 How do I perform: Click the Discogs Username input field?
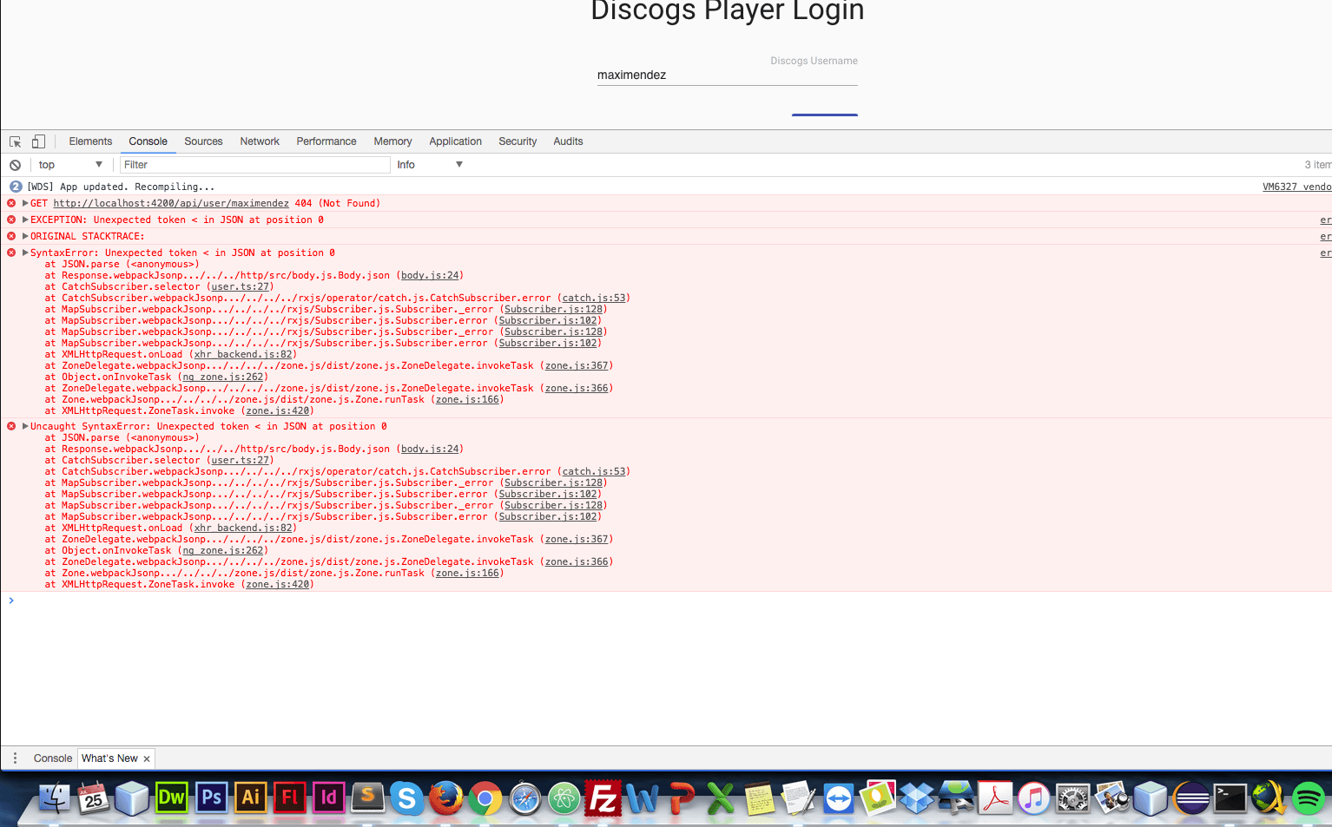coord(728,75)
